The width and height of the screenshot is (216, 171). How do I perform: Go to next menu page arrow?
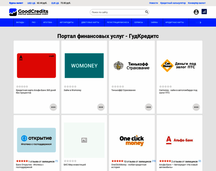201,23
